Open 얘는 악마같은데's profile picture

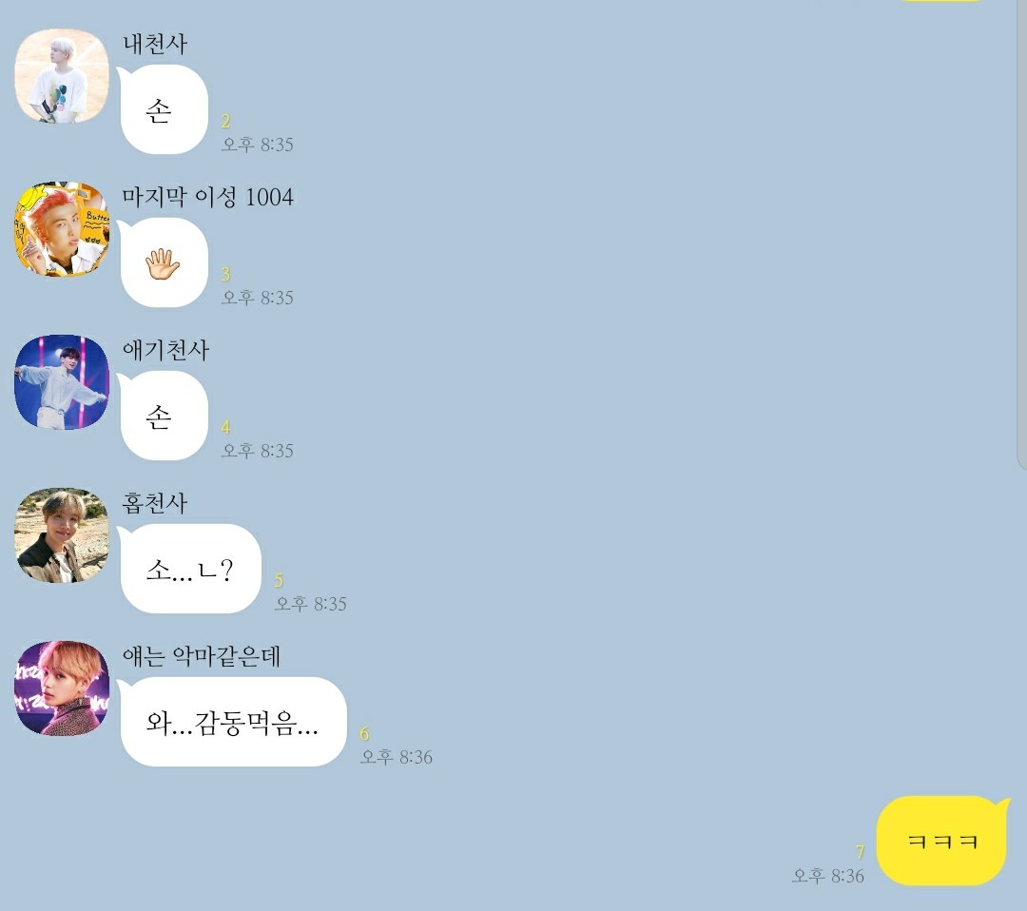pyautogui.click(x=62, y=688)
